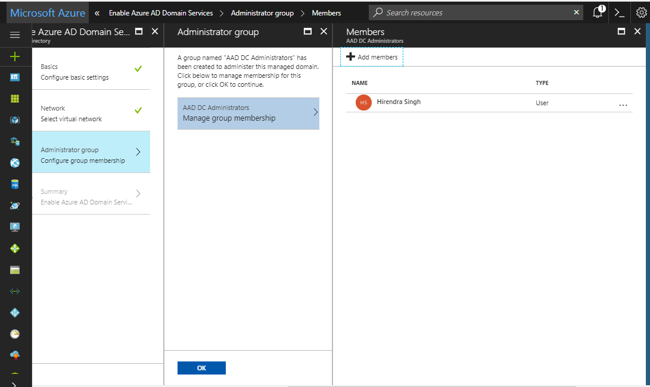
Task: Click chevron on Administrator group step
Action: [138, 152]
